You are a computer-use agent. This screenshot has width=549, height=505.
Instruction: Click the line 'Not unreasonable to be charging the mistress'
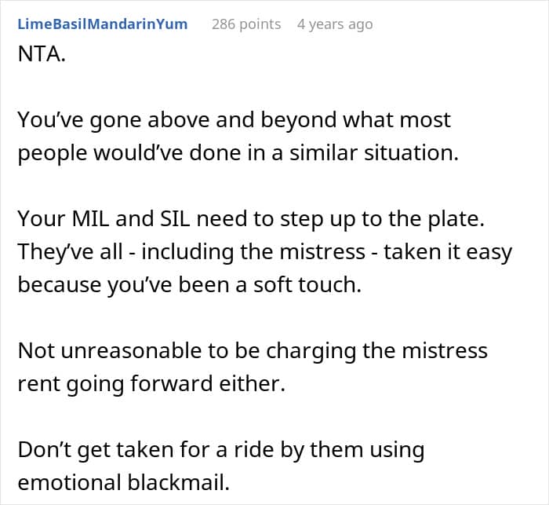coord(253,351)
